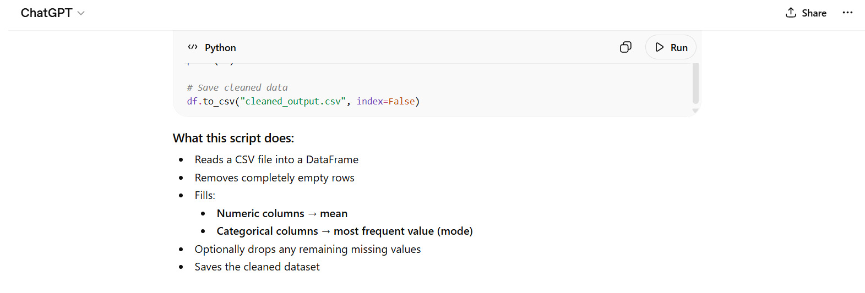Click the Run text label
The image size is (865, 293).
tap(679, 48)
